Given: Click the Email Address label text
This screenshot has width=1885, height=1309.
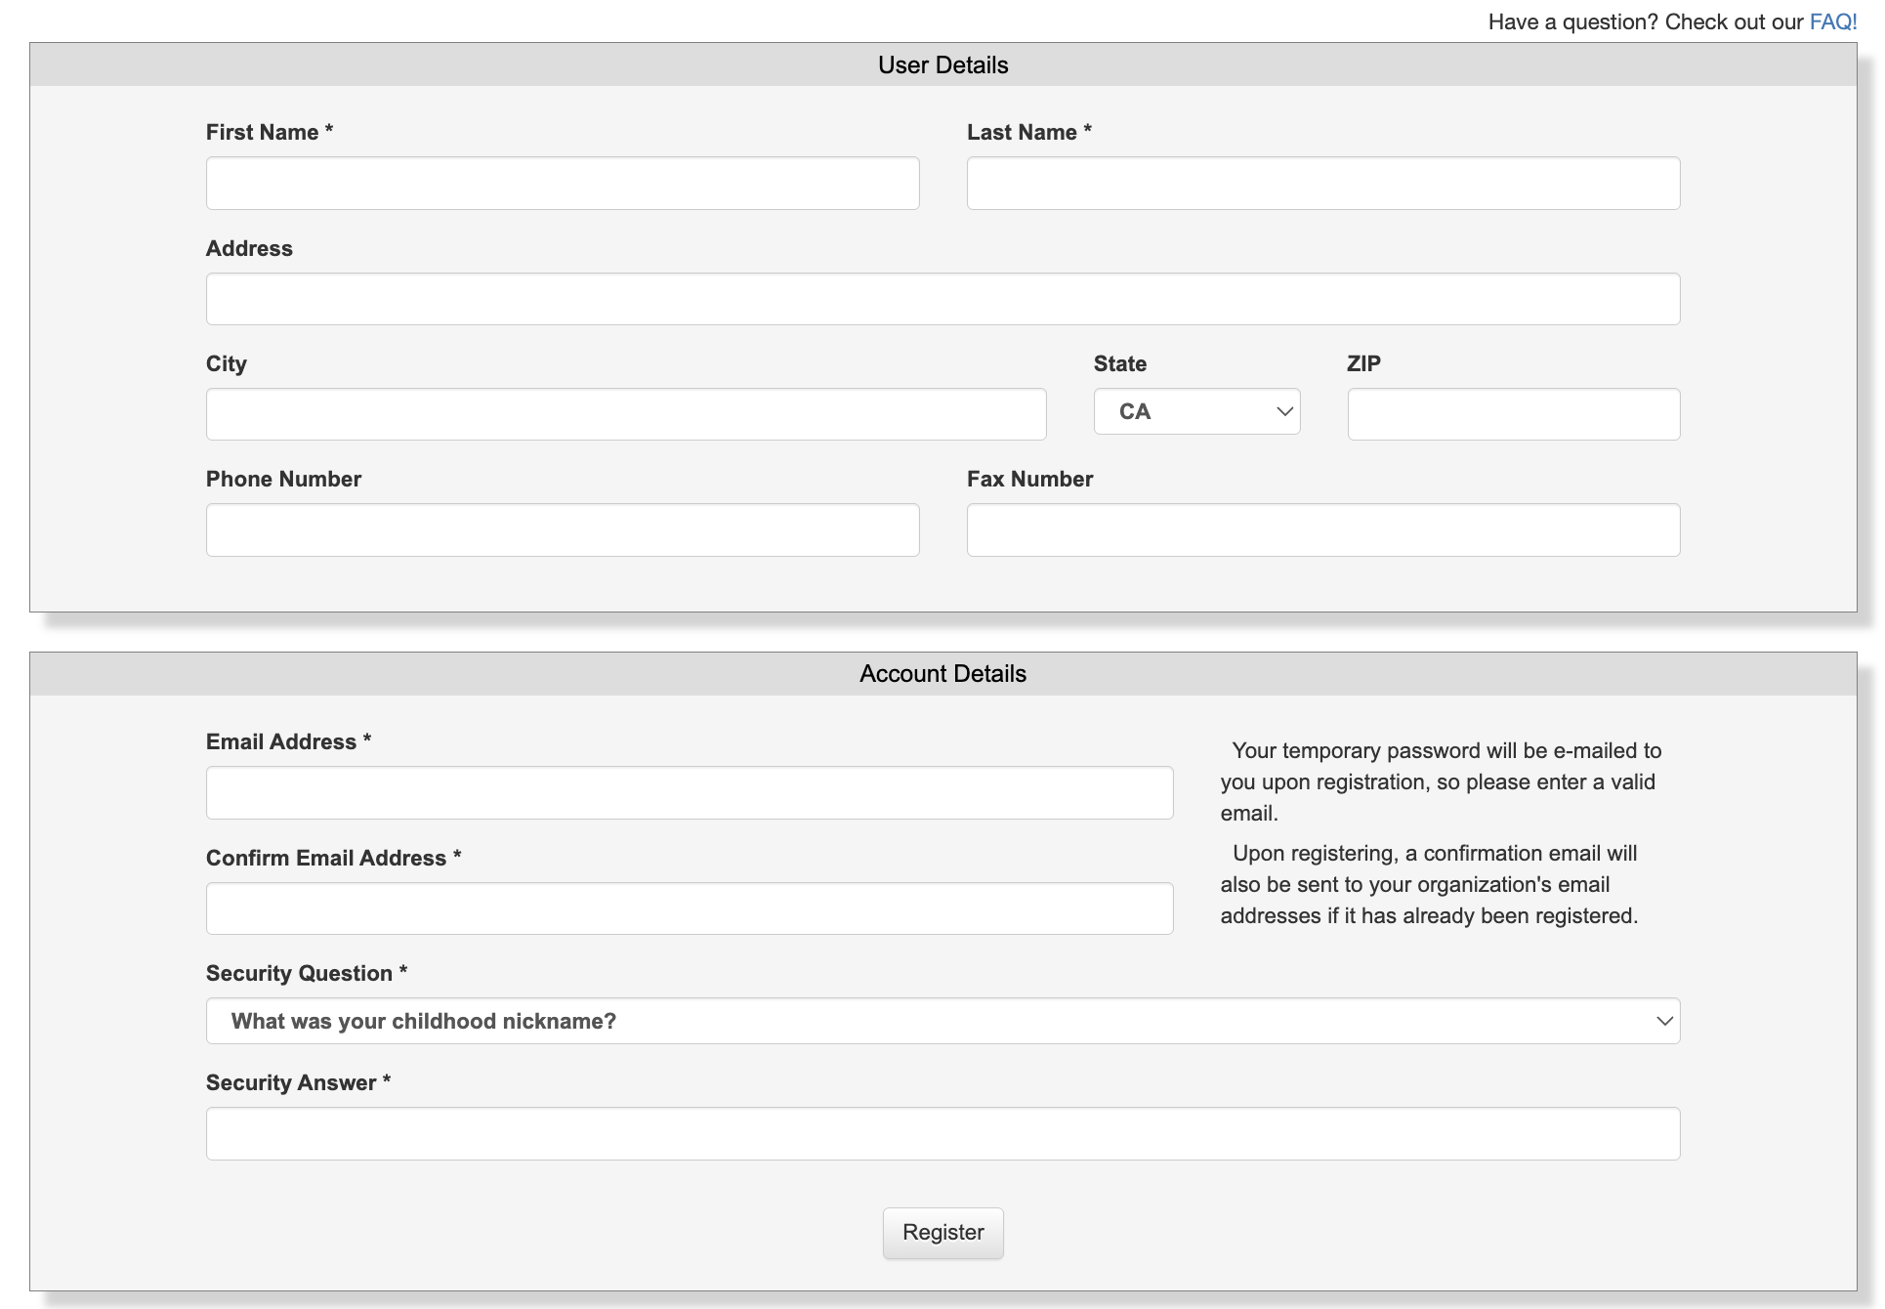Looking at the screenshot, I should pyautogui.click(x=281, y=742).
